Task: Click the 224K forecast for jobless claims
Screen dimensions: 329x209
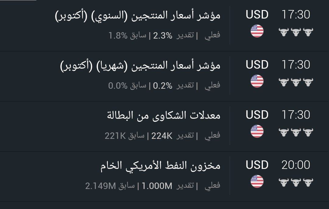Action: [162, 135]
